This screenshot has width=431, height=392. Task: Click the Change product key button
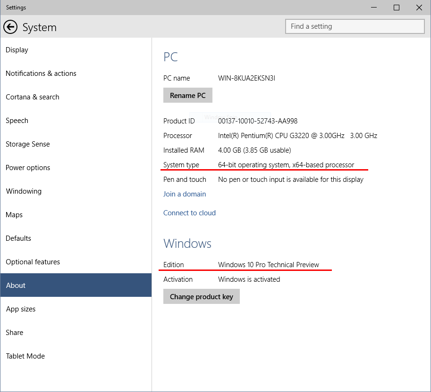202,296
